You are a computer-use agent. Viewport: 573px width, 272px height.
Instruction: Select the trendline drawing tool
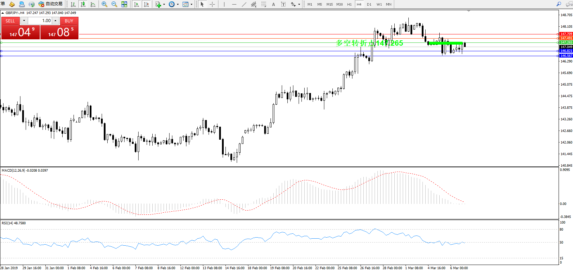coord(244,4)
